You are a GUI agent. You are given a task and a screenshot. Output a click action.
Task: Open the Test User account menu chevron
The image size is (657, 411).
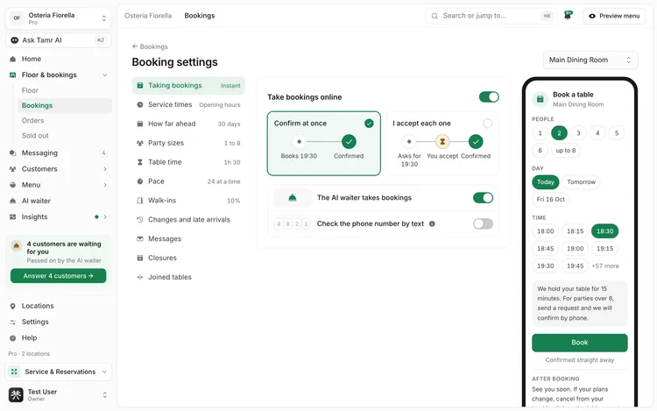(105, 394)
